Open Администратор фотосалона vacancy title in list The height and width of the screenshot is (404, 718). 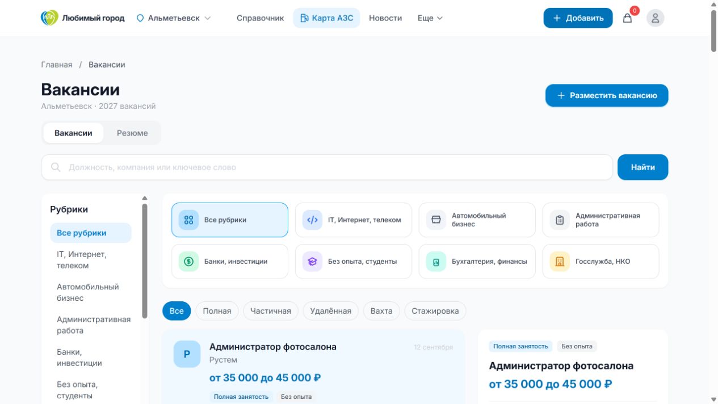pos(273,347)
